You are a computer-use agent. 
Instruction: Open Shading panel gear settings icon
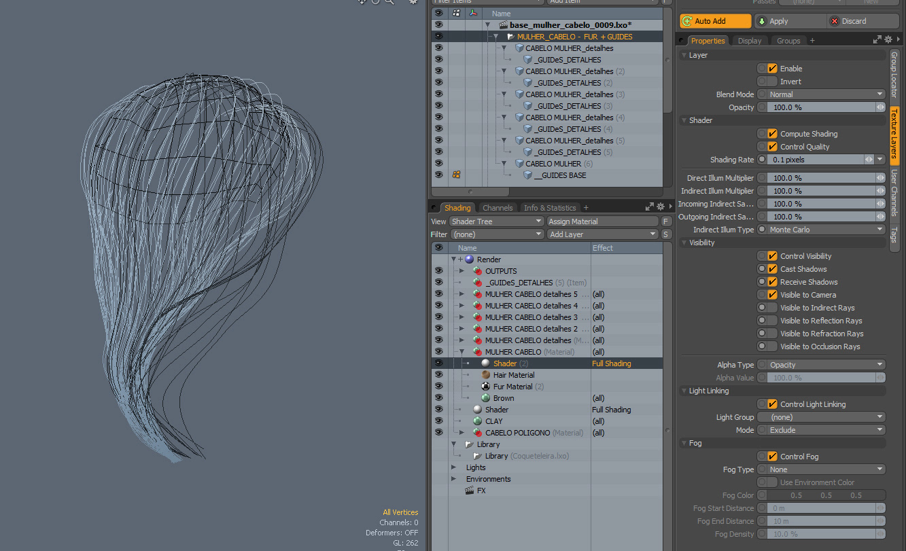(661, 207)
